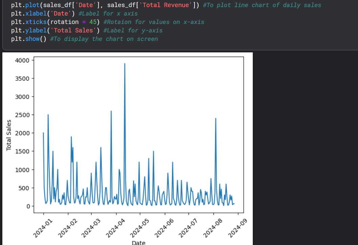This screenshot has height=245, width=358.
Task: Click the 1500 y-axis tick label
Action: (x=22, y=151)
